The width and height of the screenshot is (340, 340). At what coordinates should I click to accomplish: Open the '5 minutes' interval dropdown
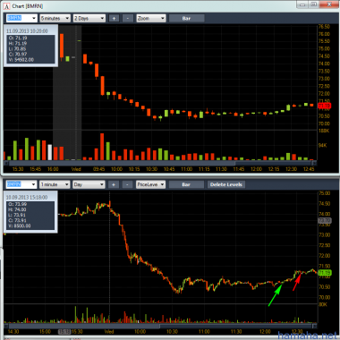coord(55,18)
